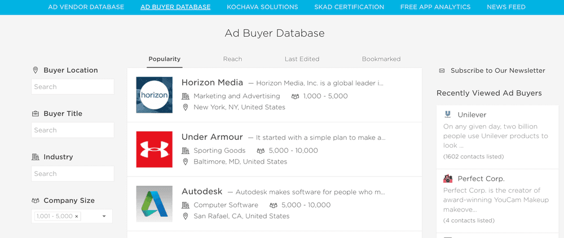Open the Under Armour company link
Viewport: 564px width, 238px height.
click(x=212, y=137)
